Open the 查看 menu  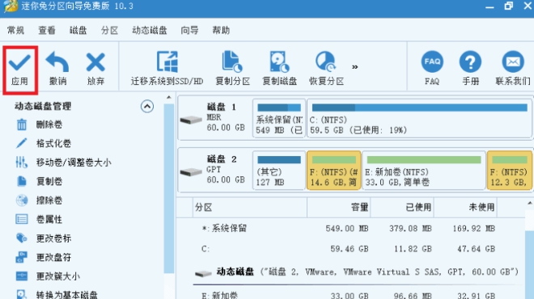point(47,30)
